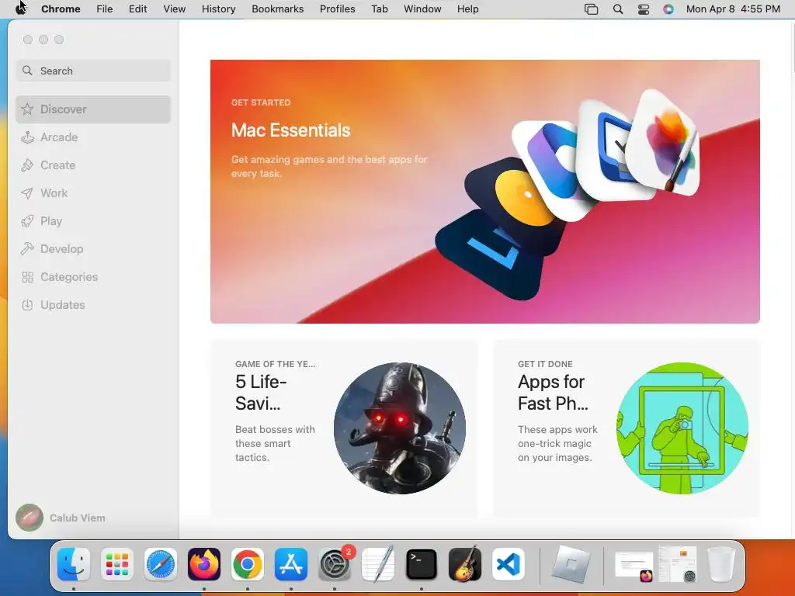Click the green photographer round artwork
This screenshot has height=596, width=795.
[x=682, y=428]
